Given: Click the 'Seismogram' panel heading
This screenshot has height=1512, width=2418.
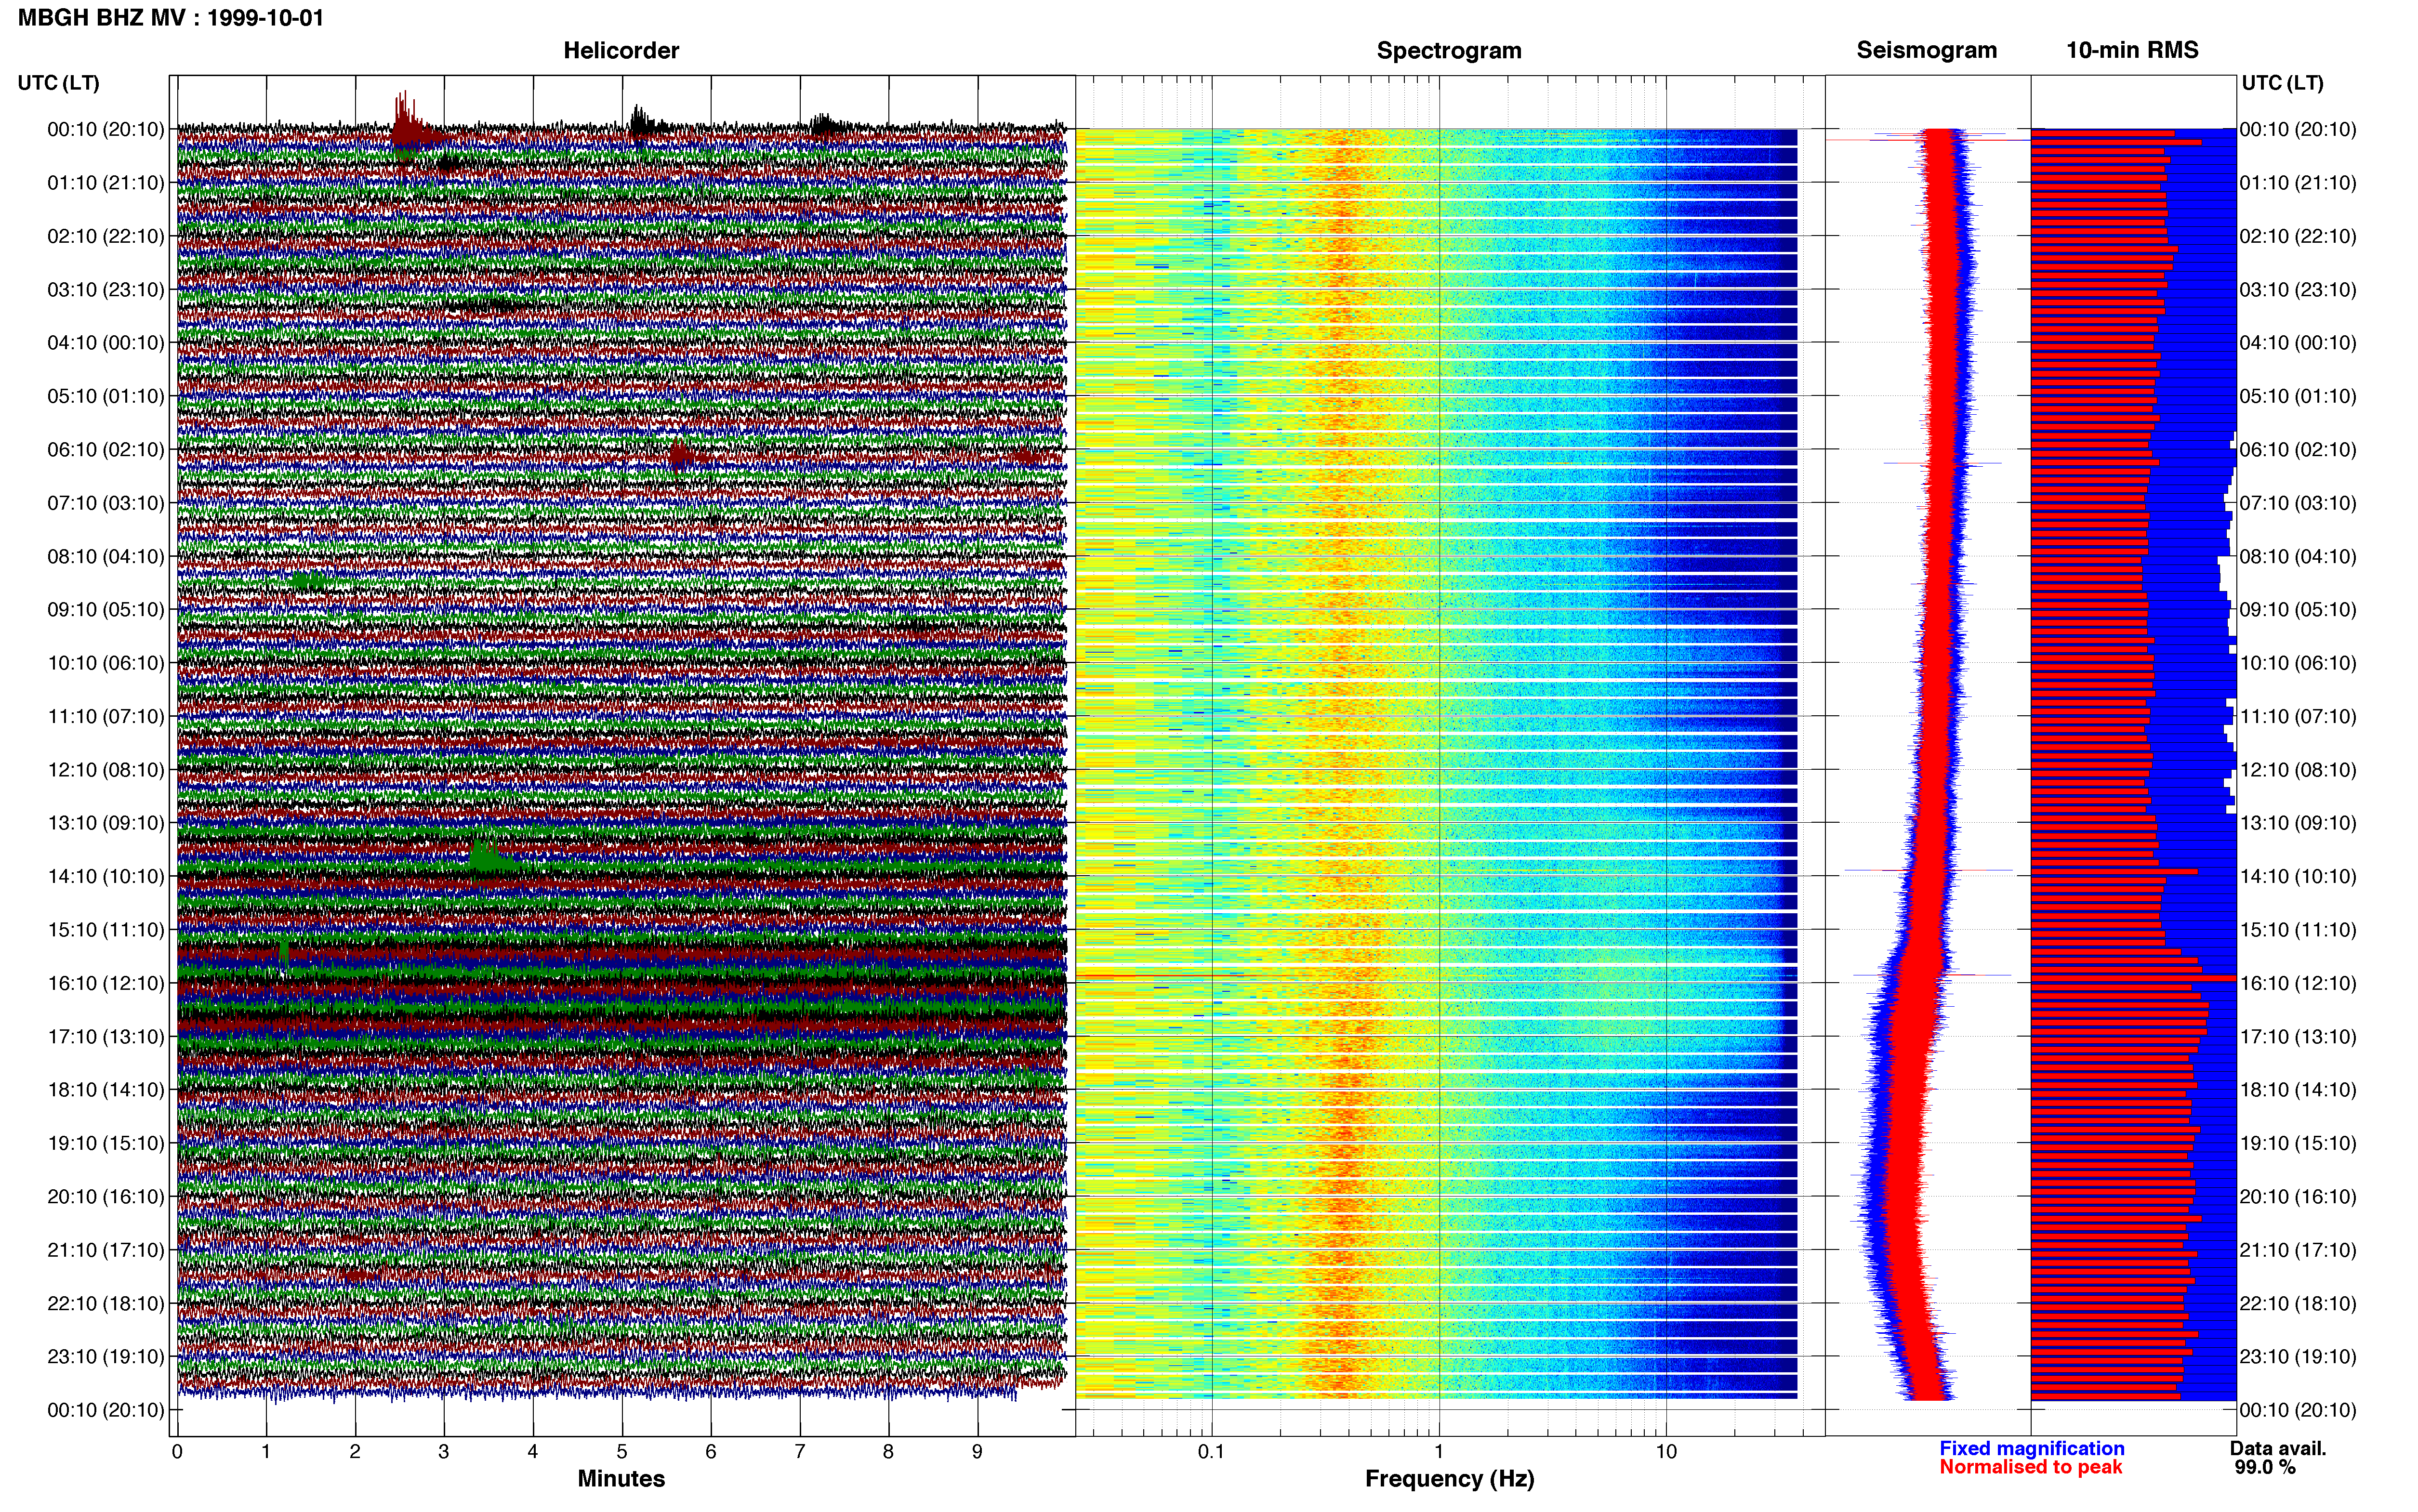Looking at the screenshot, I should (x=1926, y=50).
